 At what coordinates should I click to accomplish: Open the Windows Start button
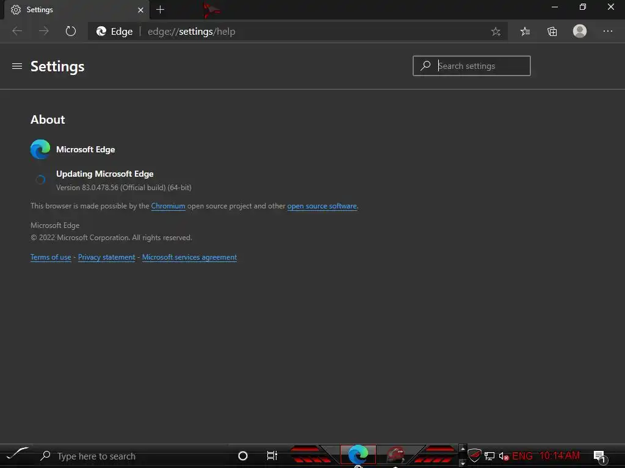click(18, 454)
